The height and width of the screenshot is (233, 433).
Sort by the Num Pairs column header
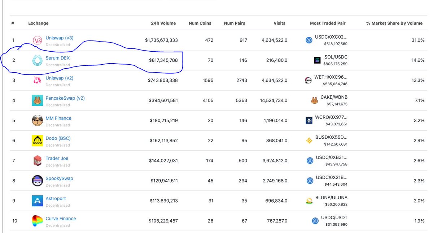(235, 23)
